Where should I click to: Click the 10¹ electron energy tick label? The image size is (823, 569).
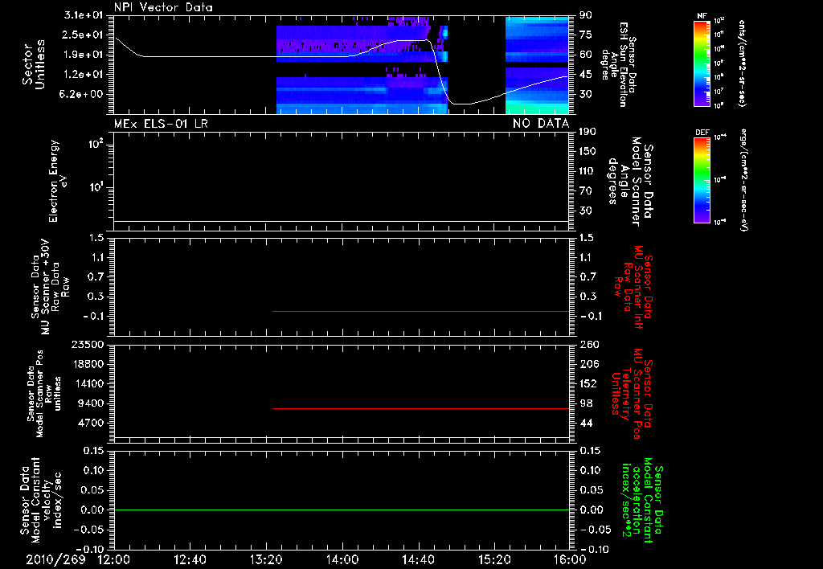[96, 186]
